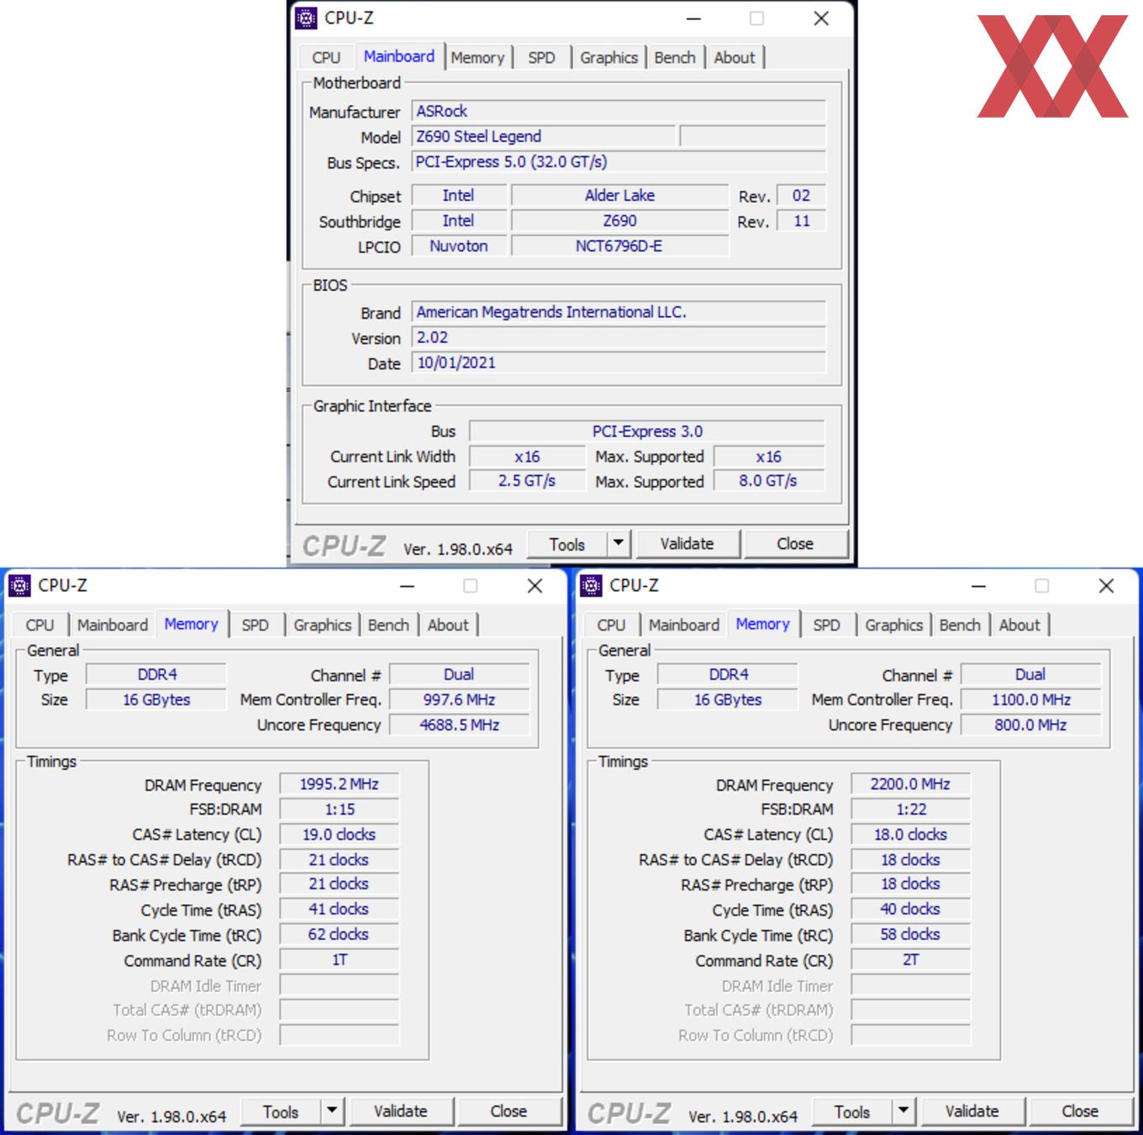Close Mainboard window with title bar X
Viewport: 1143px width, 1135px height.
[821, 18]
